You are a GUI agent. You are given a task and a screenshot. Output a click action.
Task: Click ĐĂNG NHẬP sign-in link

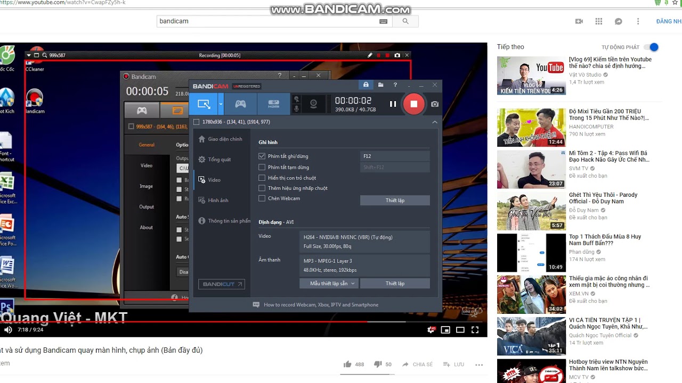click(669, 21)
